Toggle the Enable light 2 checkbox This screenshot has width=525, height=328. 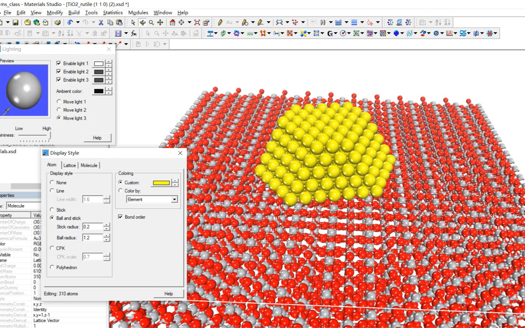(59, 71)
